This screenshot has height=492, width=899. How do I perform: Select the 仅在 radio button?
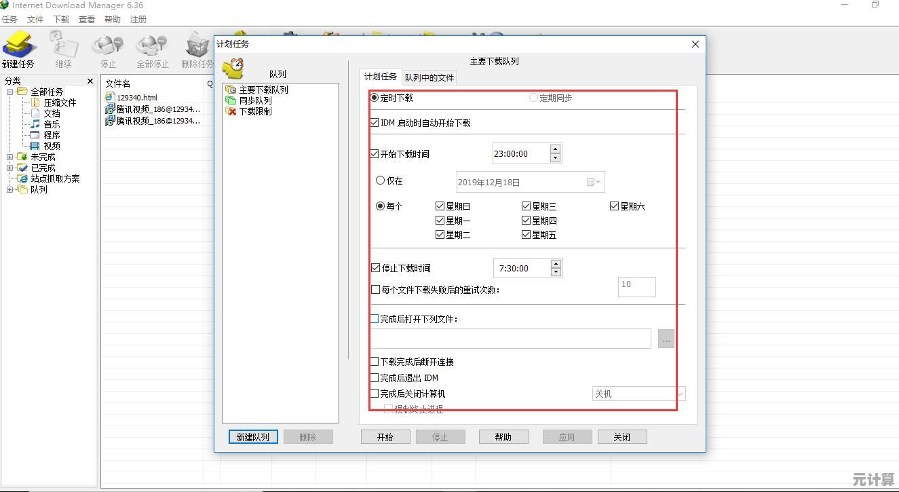[x=381, y=181]
